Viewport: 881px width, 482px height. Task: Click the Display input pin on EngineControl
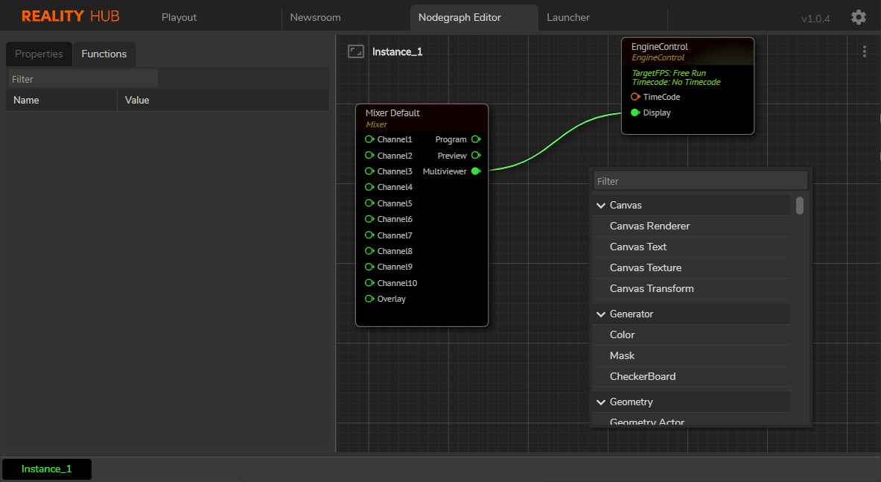(635, 112)
